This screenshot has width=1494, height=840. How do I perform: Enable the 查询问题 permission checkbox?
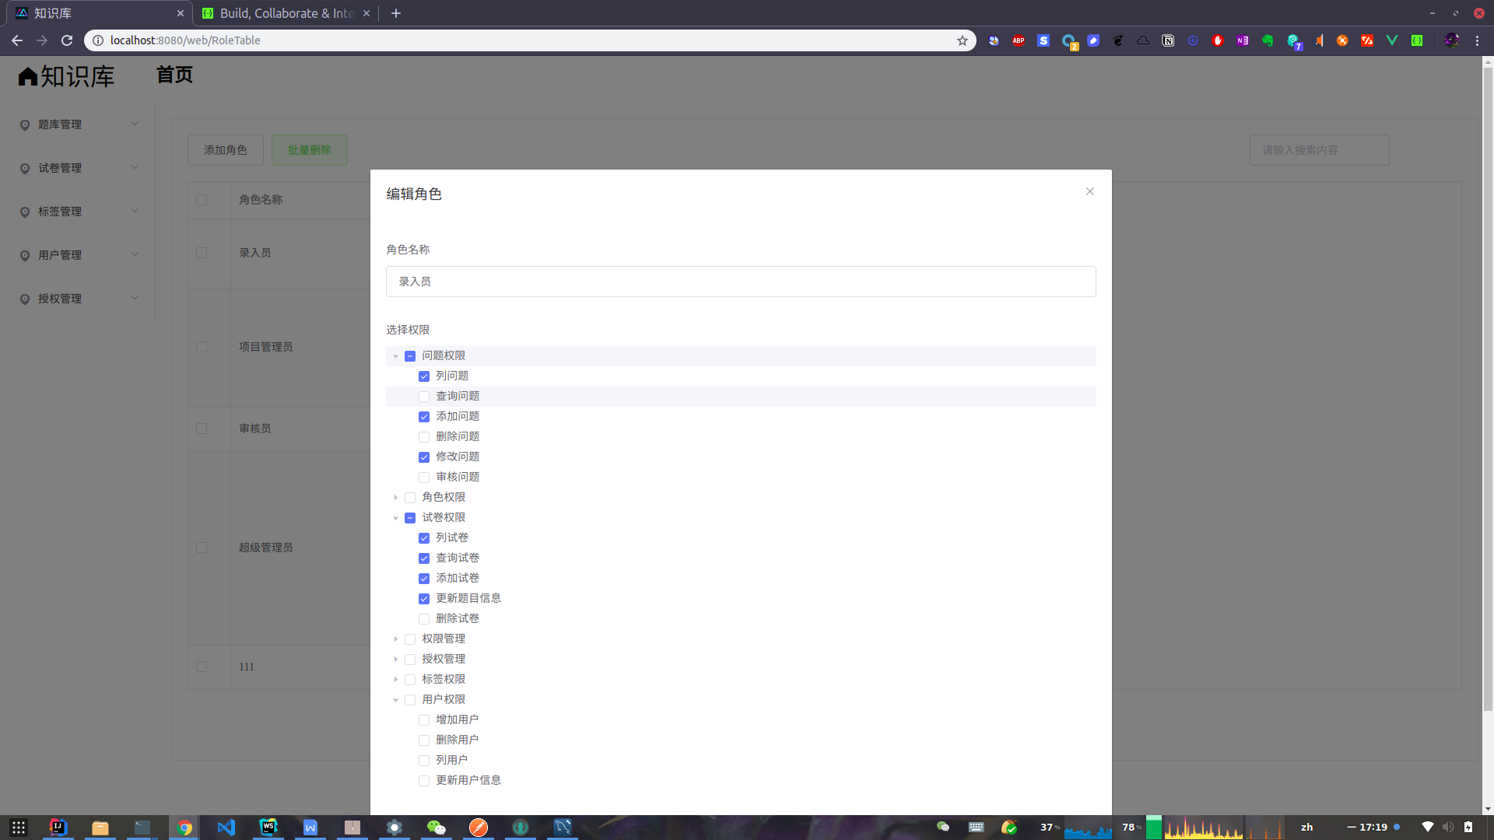(x=424, y=397)
